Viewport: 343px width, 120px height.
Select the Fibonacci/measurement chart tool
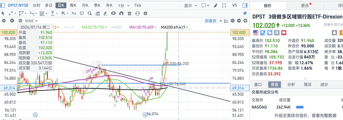point(43,13)
